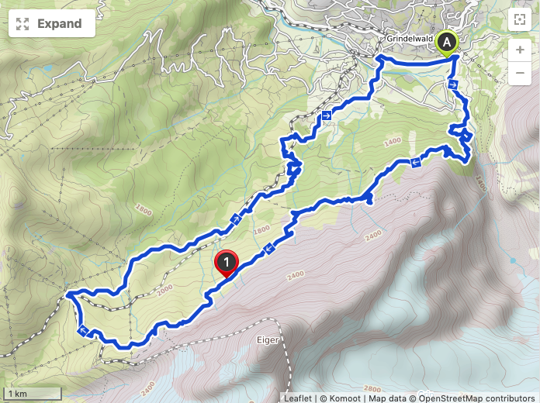Center the map using the focus icon
Viewport: 540px width, 403px height.
point(520,19)
